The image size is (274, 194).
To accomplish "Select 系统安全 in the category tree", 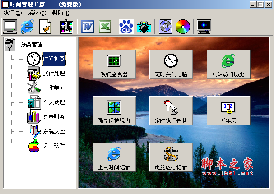I will click(x=54, y=131).
